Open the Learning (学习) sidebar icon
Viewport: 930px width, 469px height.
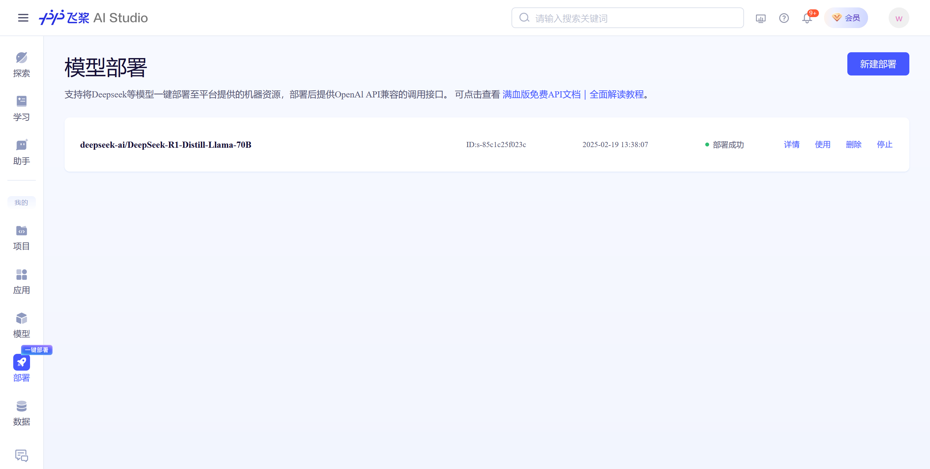click(x=21, y=101)
